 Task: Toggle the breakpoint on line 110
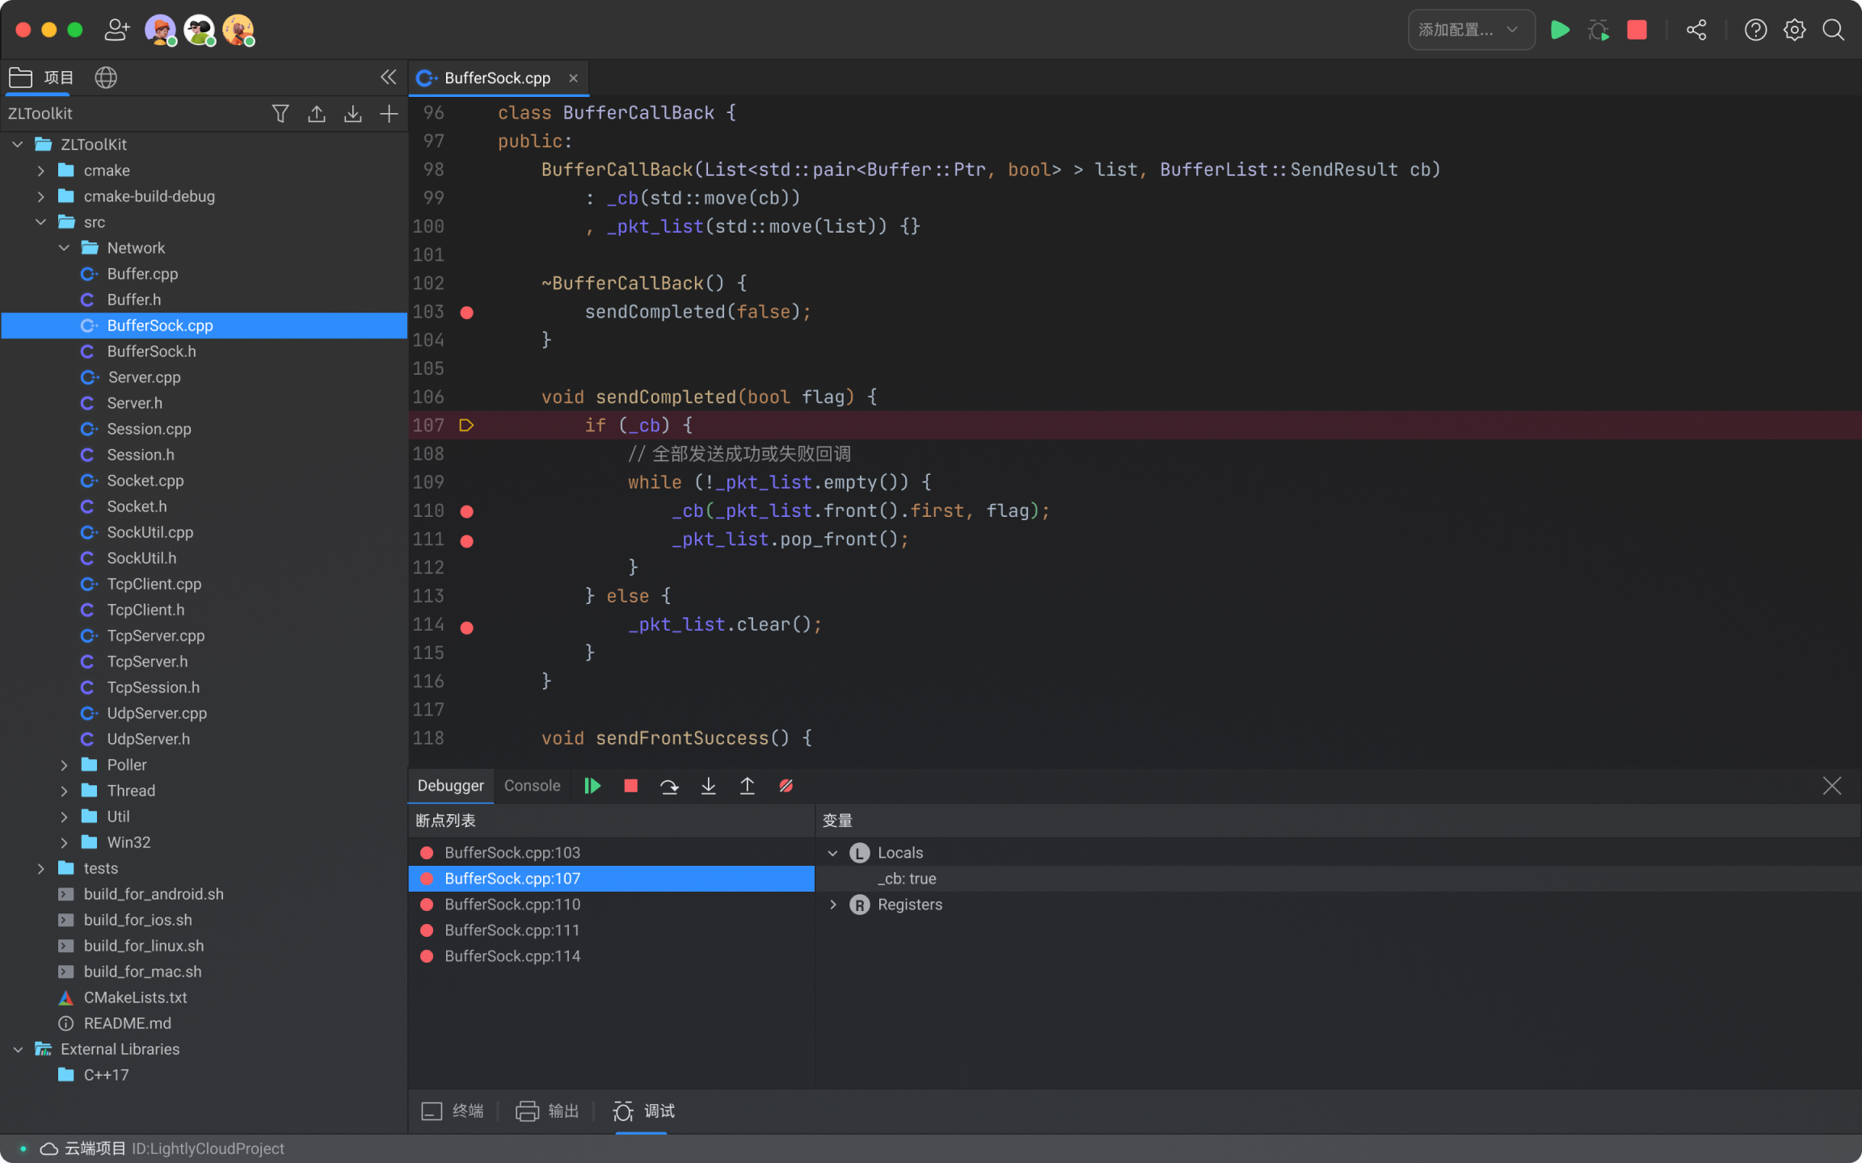[466, 511]
